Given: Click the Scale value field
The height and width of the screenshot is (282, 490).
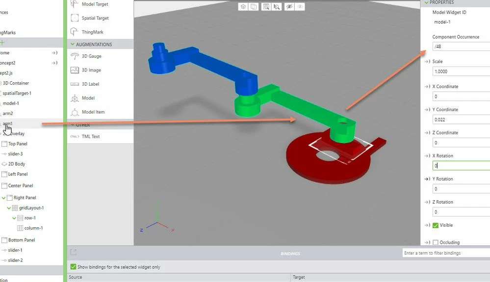Looking at the screenshot, I should pos(461,71).
